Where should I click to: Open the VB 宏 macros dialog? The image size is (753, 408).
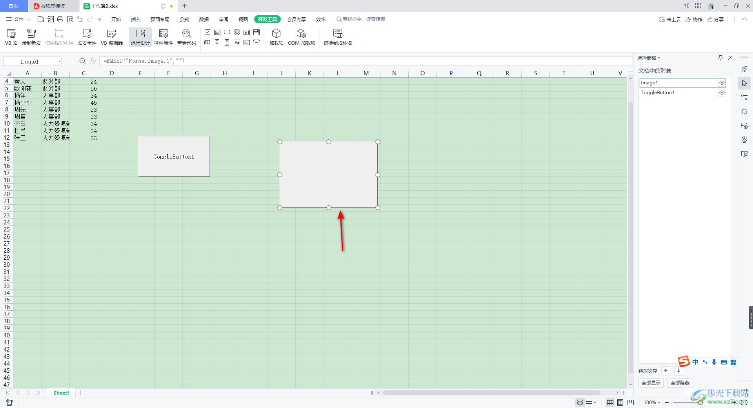click(x=11, y=37)
